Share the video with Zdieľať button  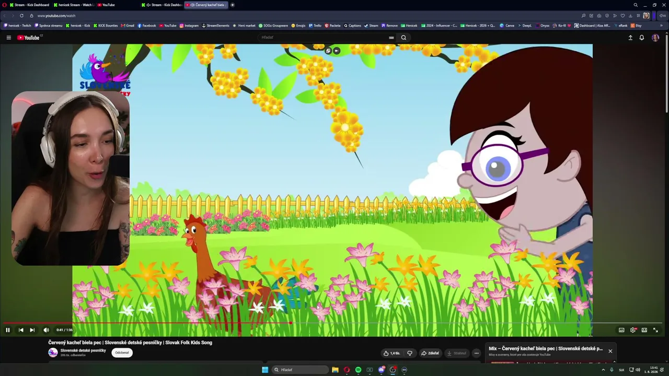(x=430, y=353)
